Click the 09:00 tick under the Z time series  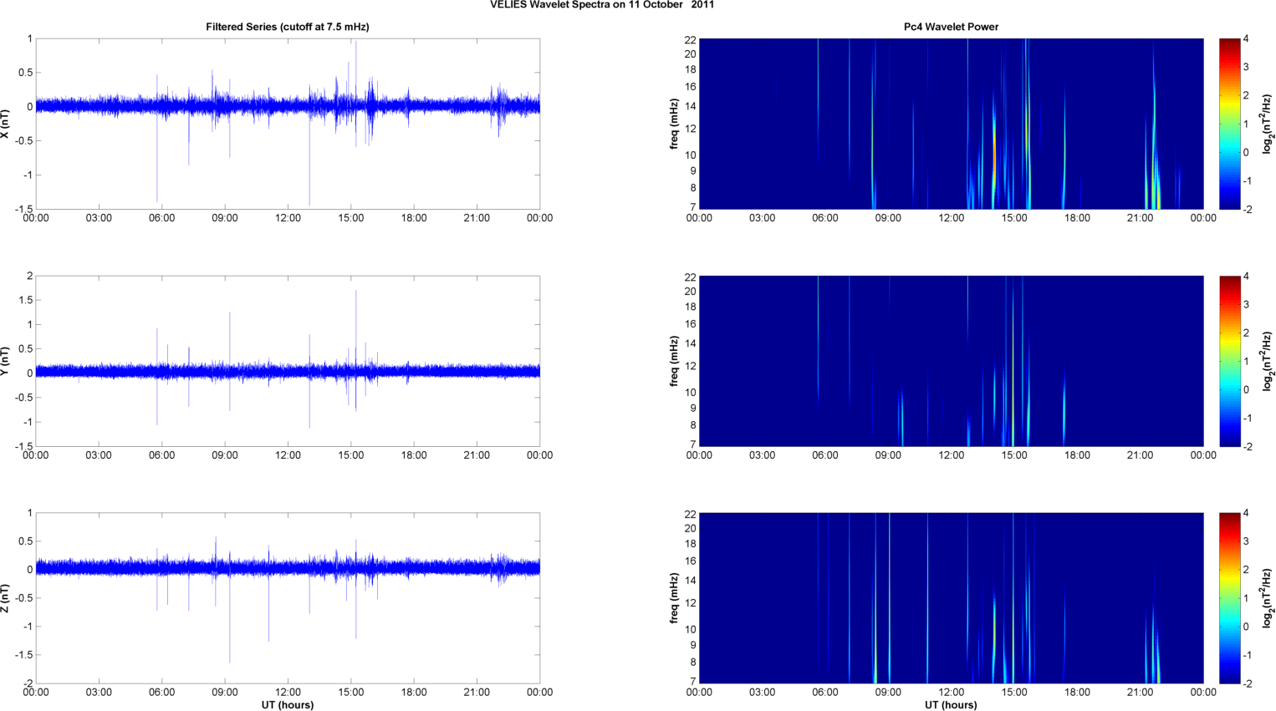point(225,693)
